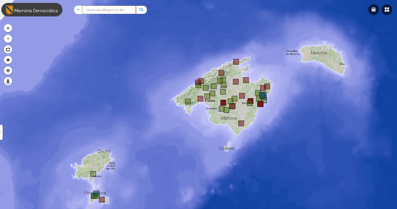Enable the find my location tool
Image resolution: width=397 pixels, height=209 pixels.
pyautogui.click(x=8, y=70)
